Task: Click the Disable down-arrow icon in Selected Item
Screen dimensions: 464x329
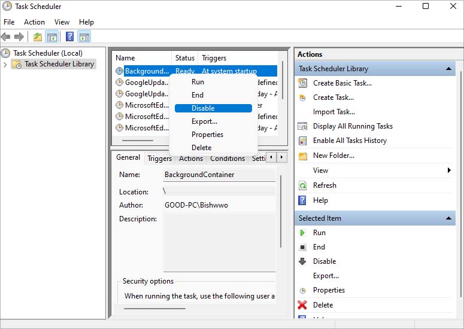Action: (x=302, y=261)
